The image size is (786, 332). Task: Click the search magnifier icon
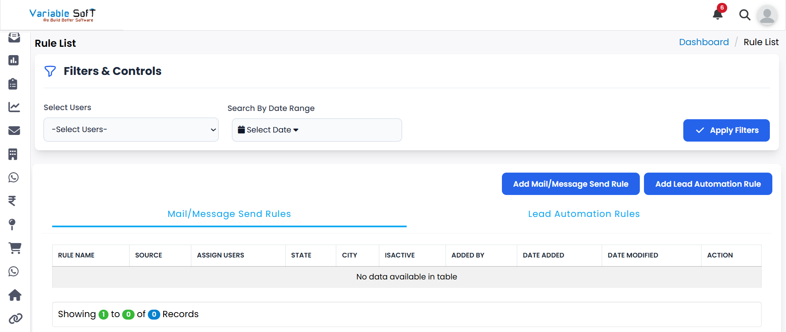pyautogui.click(x=745, y=15)
